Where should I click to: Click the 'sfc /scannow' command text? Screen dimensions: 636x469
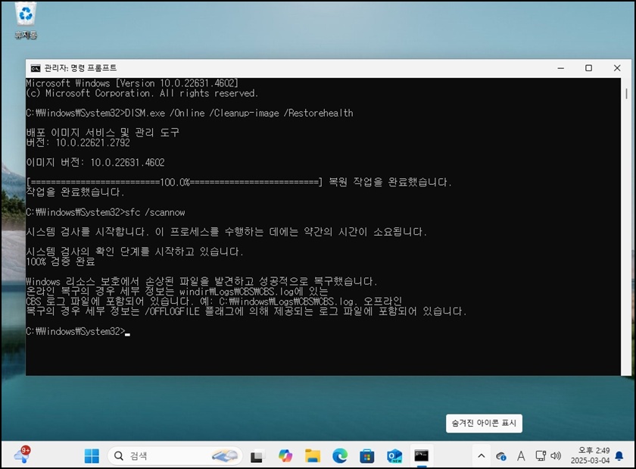pos(155,212)
